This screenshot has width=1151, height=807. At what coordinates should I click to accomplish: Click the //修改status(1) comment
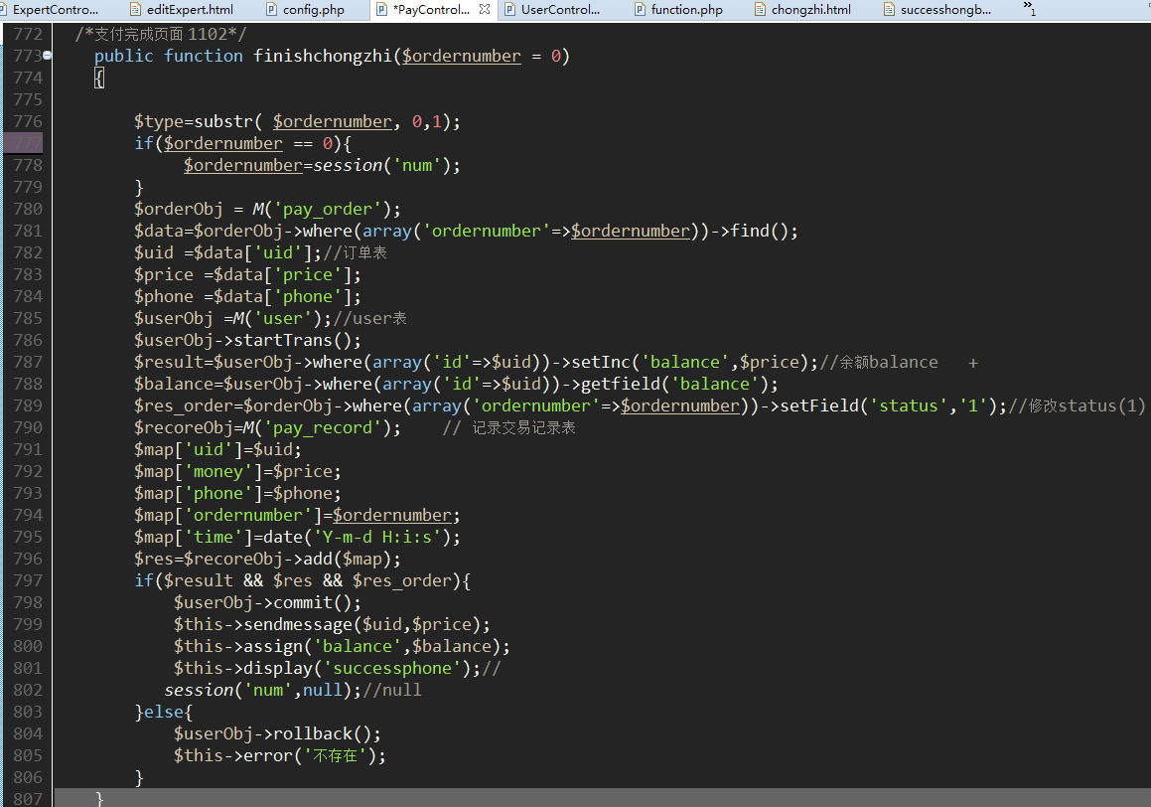click(1077, 406)
